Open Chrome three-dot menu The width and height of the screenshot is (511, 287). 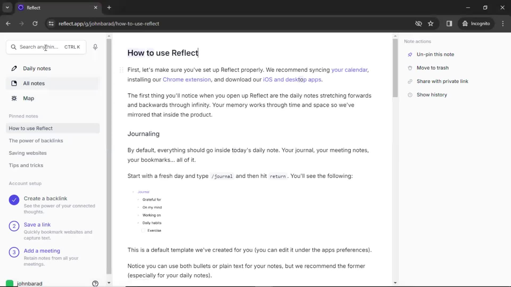click(x=503, y=24)
